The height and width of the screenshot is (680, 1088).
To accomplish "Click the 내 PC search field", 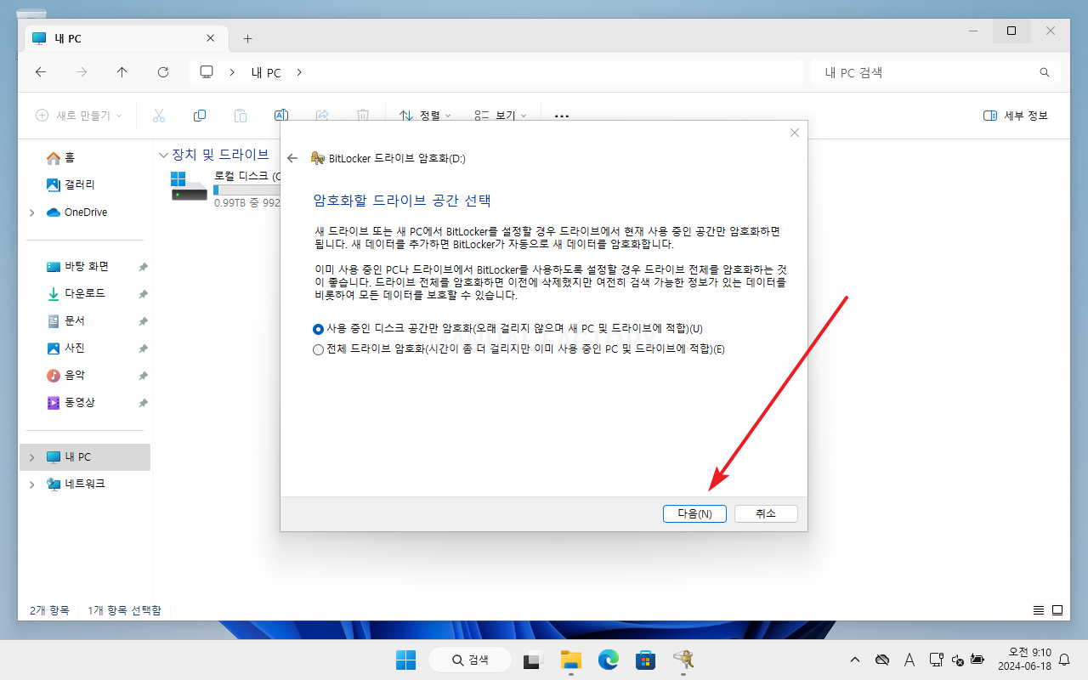I will click(936, 72).
